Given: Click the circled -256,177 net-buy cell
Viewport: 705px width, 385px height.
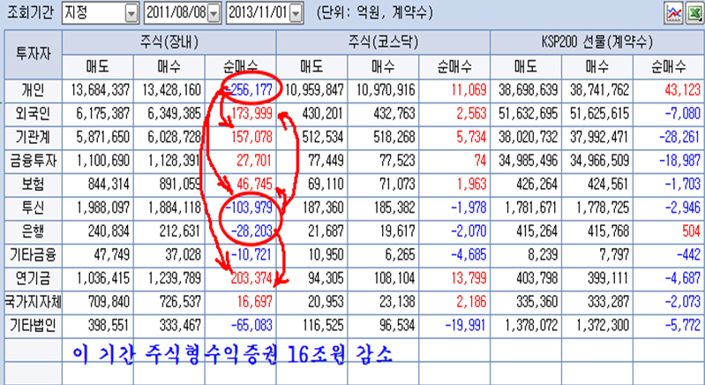Looking at the screenshot, I should pos(242,89).
